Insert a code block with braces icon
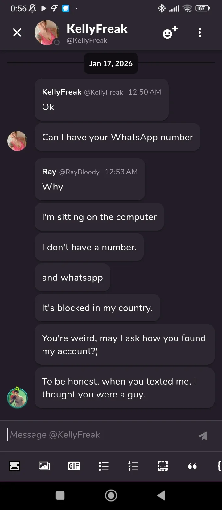222x510 pixels. point(219,466)
